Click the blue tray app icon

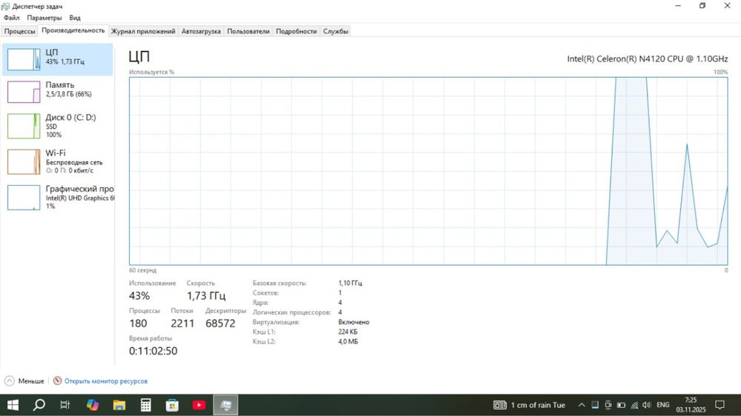[x=595, y=405]
